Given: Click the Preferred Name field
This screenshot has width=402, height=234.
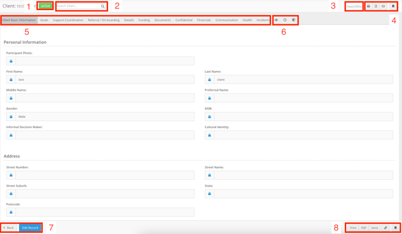Looking at the screenshot, I should [x=304, y=98].
